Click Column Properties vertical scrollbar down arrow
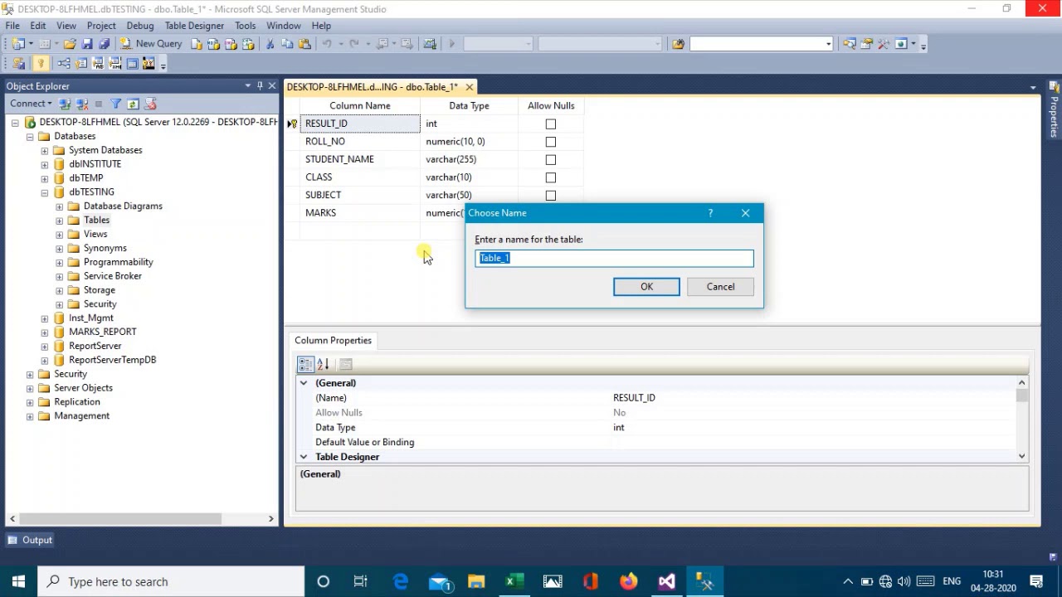This screenshot has height=597, width=1062. (x=1021, y=456)
